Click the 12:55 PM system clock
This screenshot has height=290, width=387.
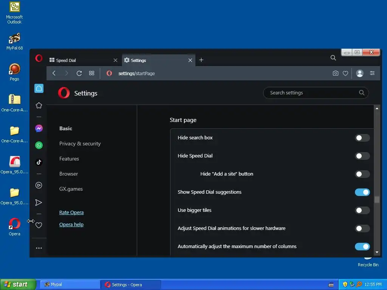373,284
